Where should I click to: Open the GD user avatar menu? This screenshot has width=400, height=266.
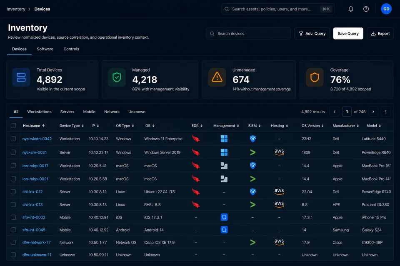pos(386,9)
